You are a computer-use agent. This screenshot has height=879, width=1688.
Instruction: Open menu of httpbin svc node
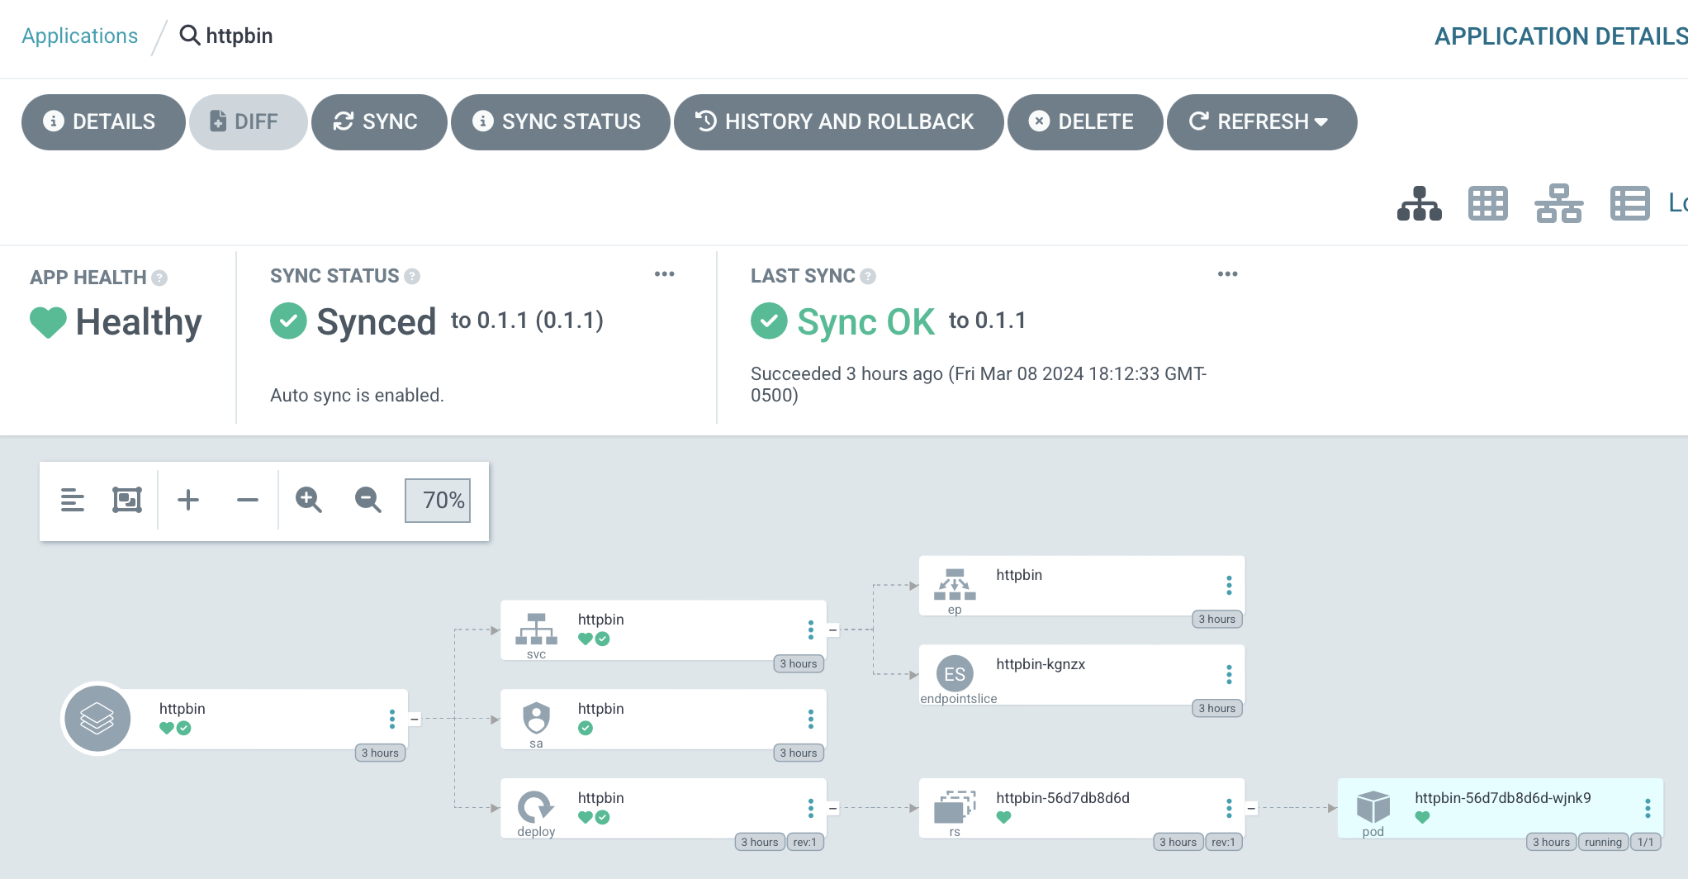810,630
